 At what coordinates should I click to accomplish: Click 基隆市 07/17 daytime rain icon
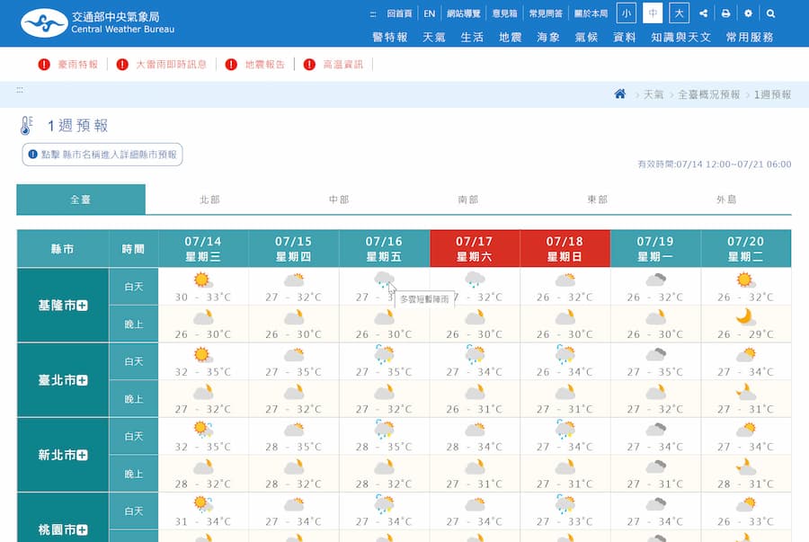(x=474, y=280)
